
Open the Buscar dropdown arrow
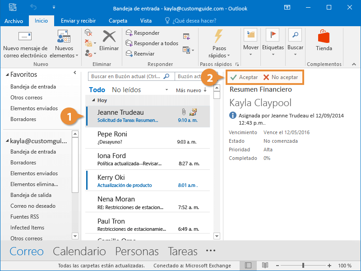click(295, 55)
